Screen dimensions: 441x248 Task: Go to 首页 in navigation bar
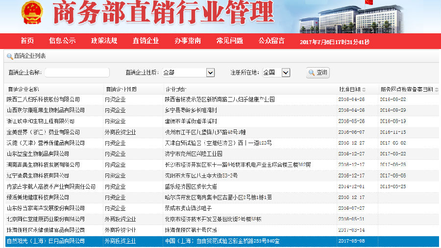[27, 41]
